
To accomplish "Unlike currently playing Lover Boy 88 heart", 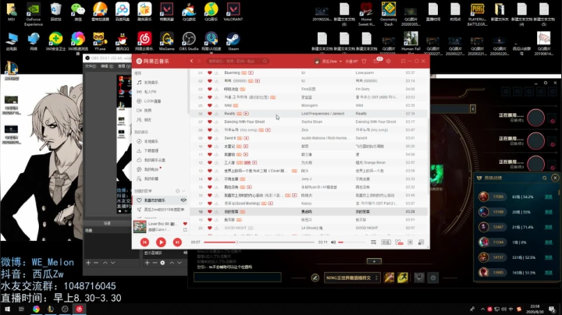I will pos(185,224).
